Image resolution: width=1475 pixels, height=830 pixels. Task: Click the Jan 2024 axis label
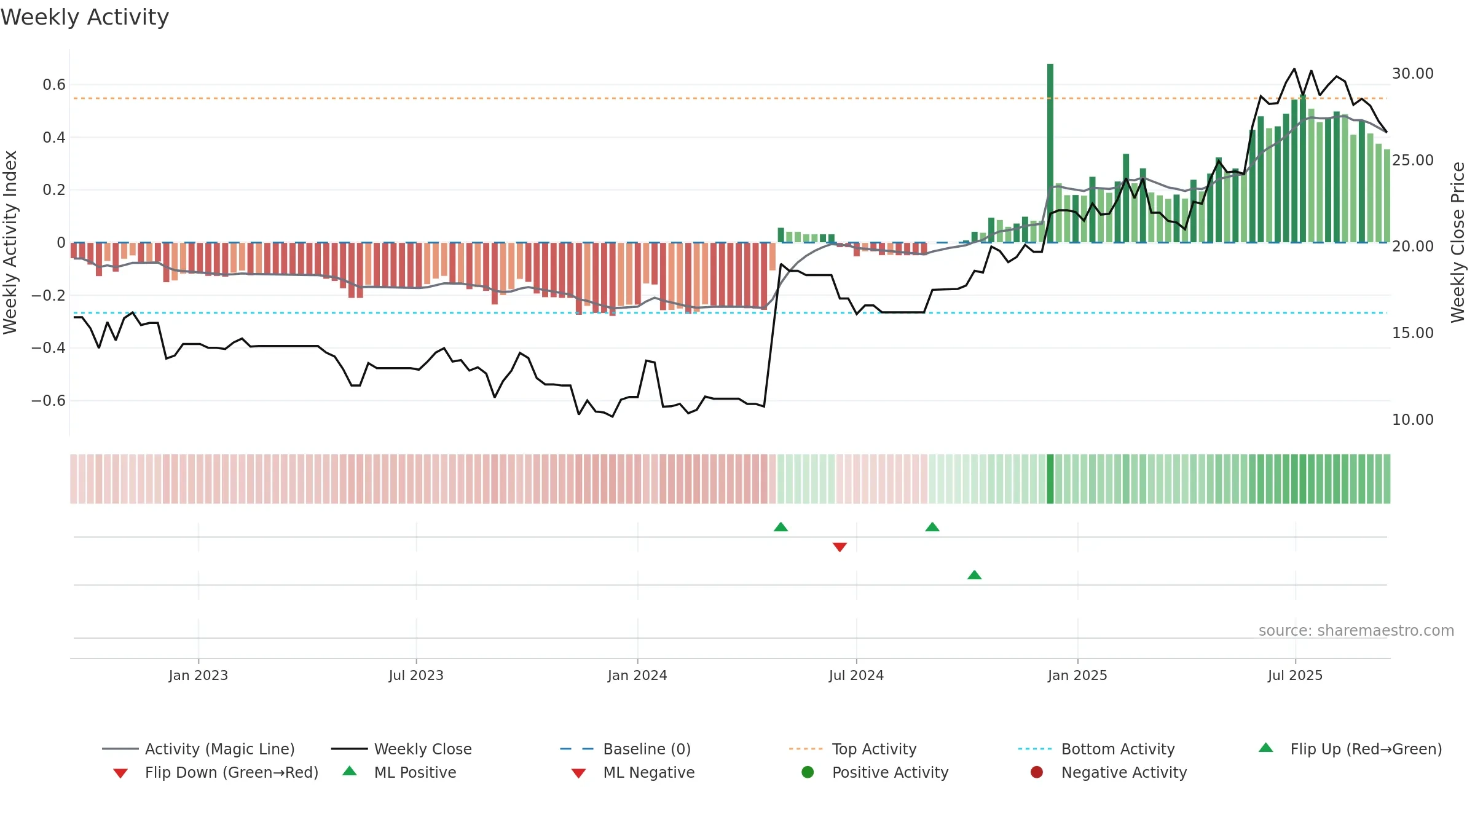637,675
